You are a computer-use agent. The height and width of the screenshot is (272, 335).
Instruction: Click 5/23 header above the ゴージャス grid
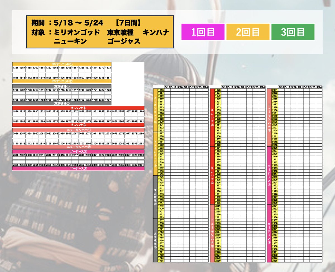pyautogui.click(x=313, y=87)
